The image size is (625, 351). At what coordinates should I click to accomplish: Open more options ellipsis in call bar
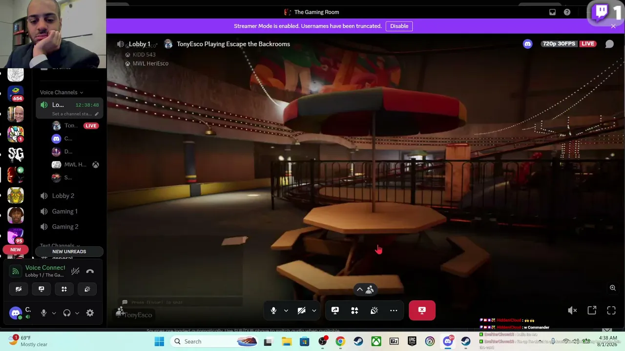pyautogui.click(x=394, y=311)
